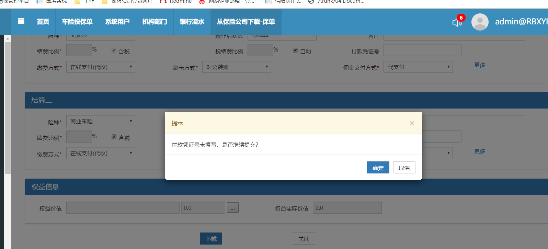Click 取消 in the dialog
This screenshot has width=548, height=249.
point(404,168)
